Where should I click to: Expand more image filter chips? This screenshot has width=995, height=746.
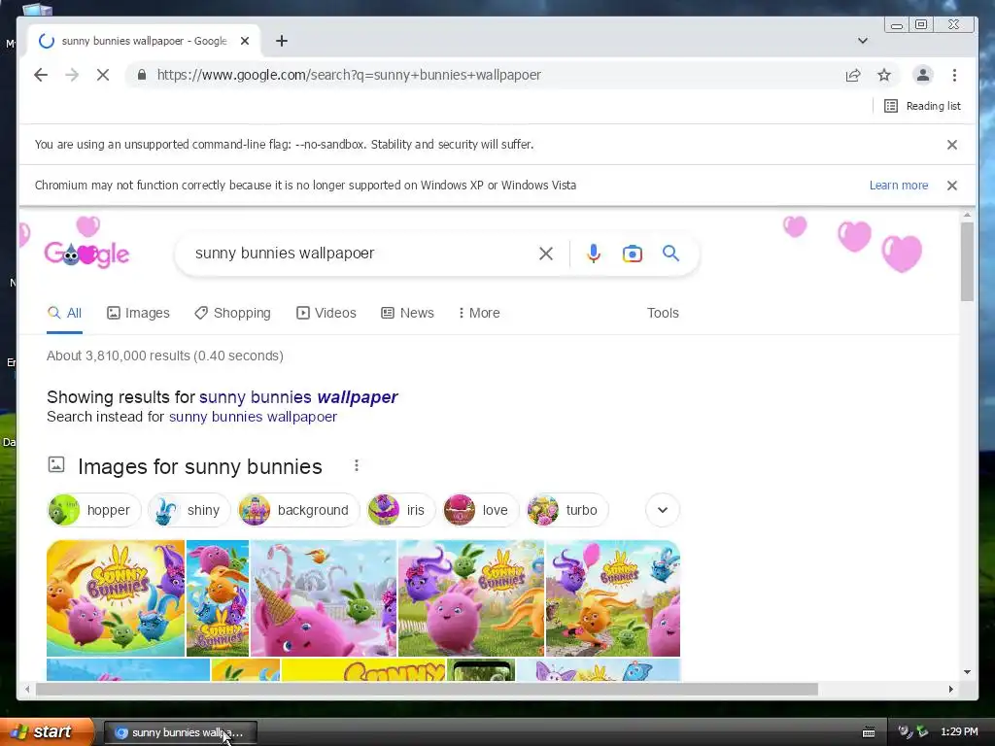663,510
